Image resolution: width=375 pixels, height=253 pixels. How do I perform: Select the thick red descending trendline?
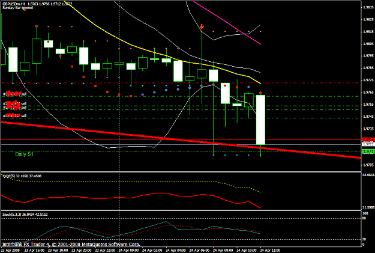tap(181, 139)
